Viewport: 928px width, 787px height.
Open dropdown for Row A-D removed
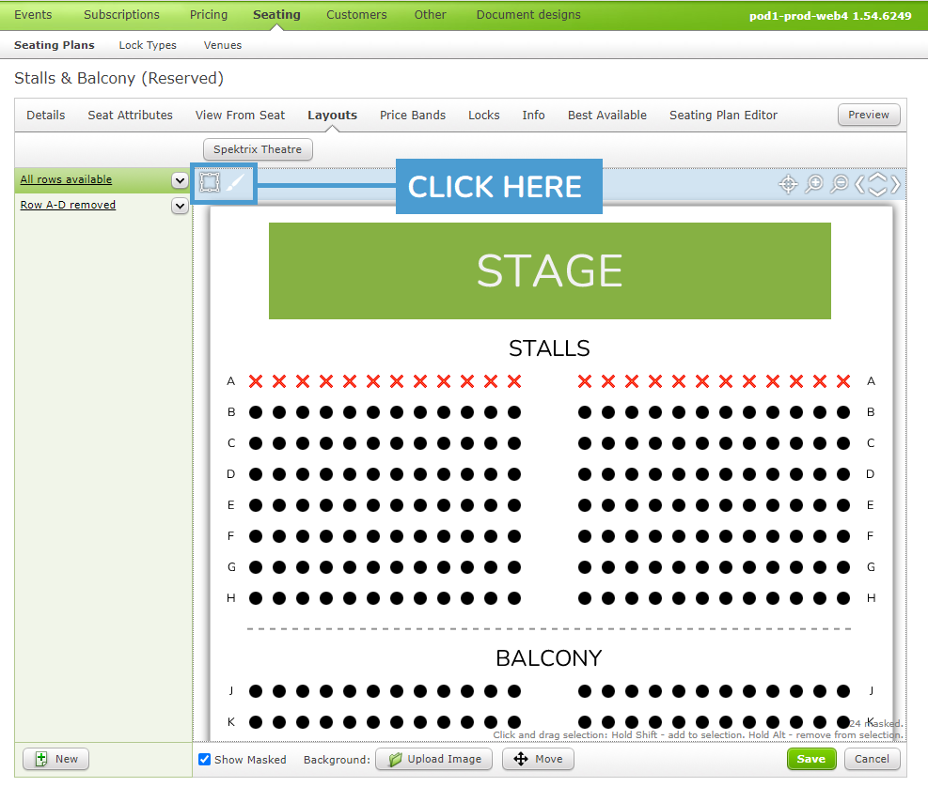tap(180, 206)
